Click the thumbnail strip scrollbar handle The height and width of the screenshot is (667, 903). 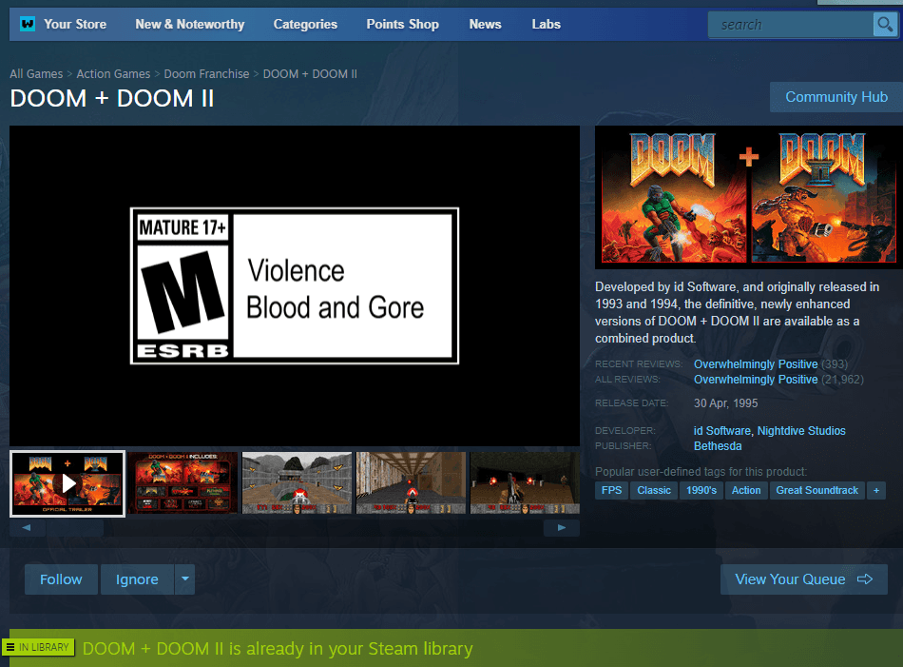pyautogui.click(x=75, y=527)
